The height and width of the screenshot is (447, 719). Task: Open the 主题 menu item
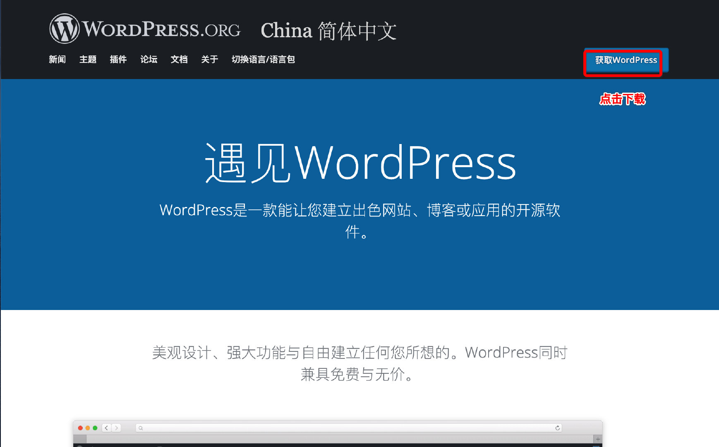point(88,60)
